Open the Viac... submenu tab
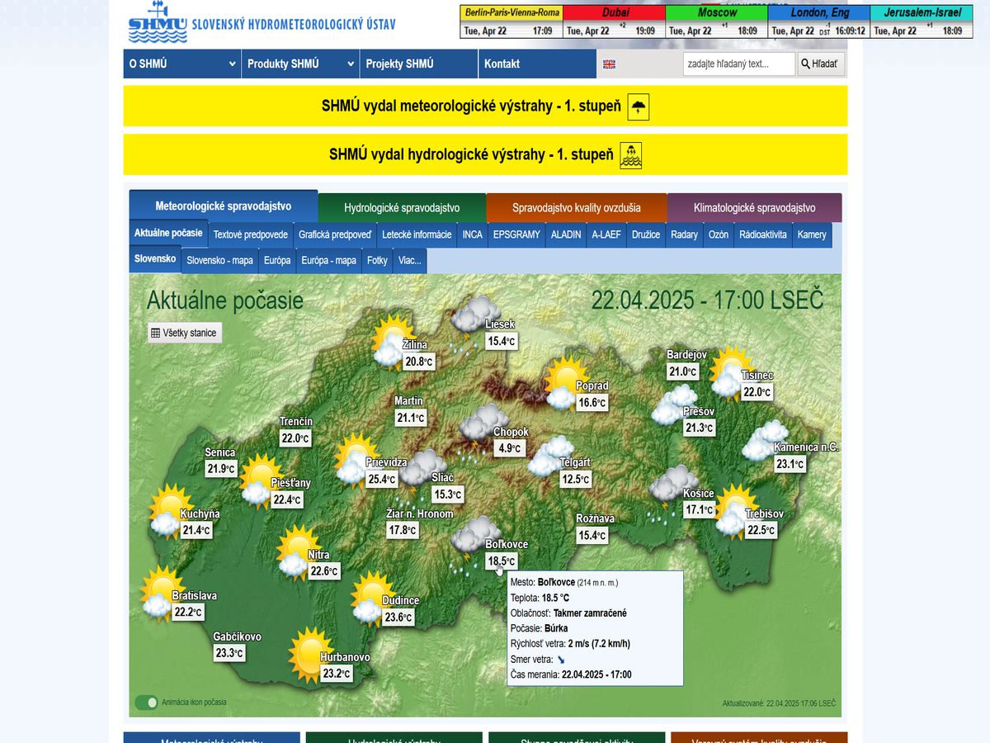 click(x=410, y=260)
